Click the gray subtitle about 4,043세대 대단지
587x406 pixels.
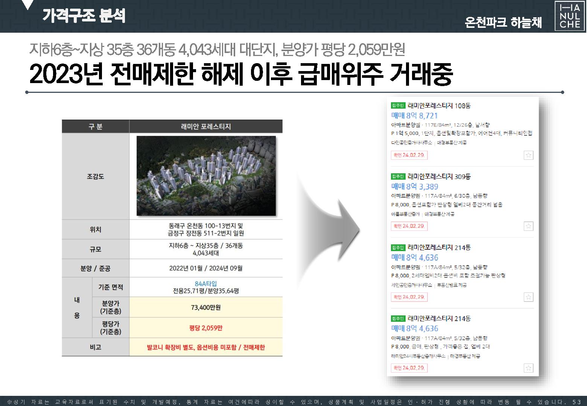[217, 49]
